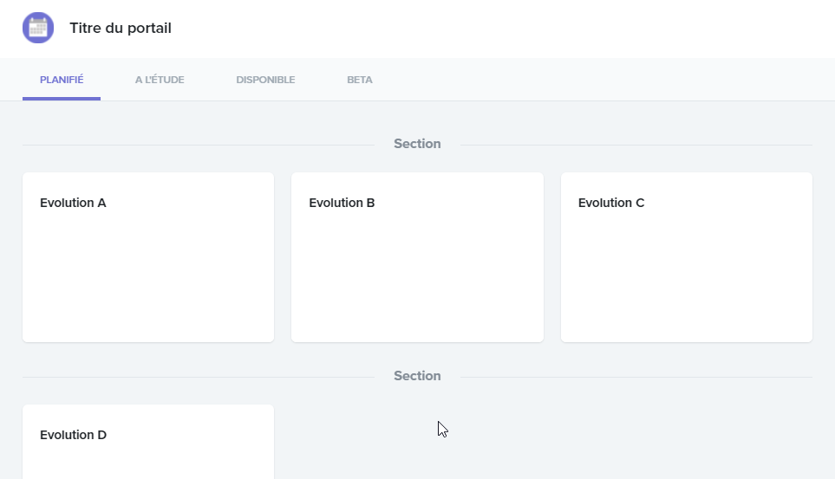Open the Evolution C card title

click(611, 203)
